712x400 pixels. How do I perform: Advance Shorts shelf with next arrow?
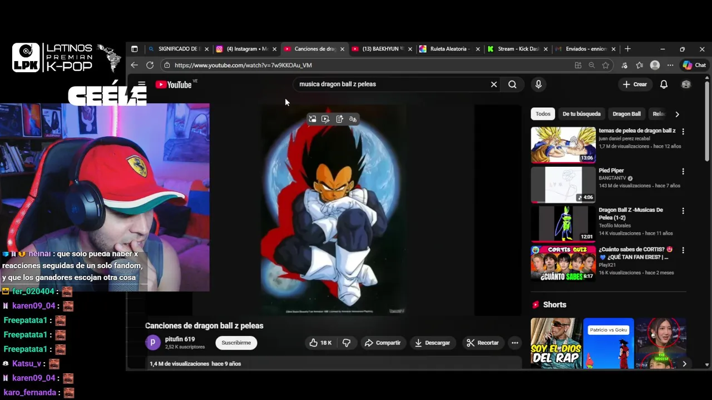[x=684, y=364]
